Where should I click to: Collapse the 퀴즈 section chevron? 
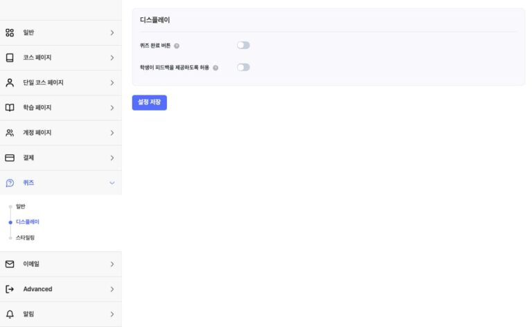tap(112, 183)
